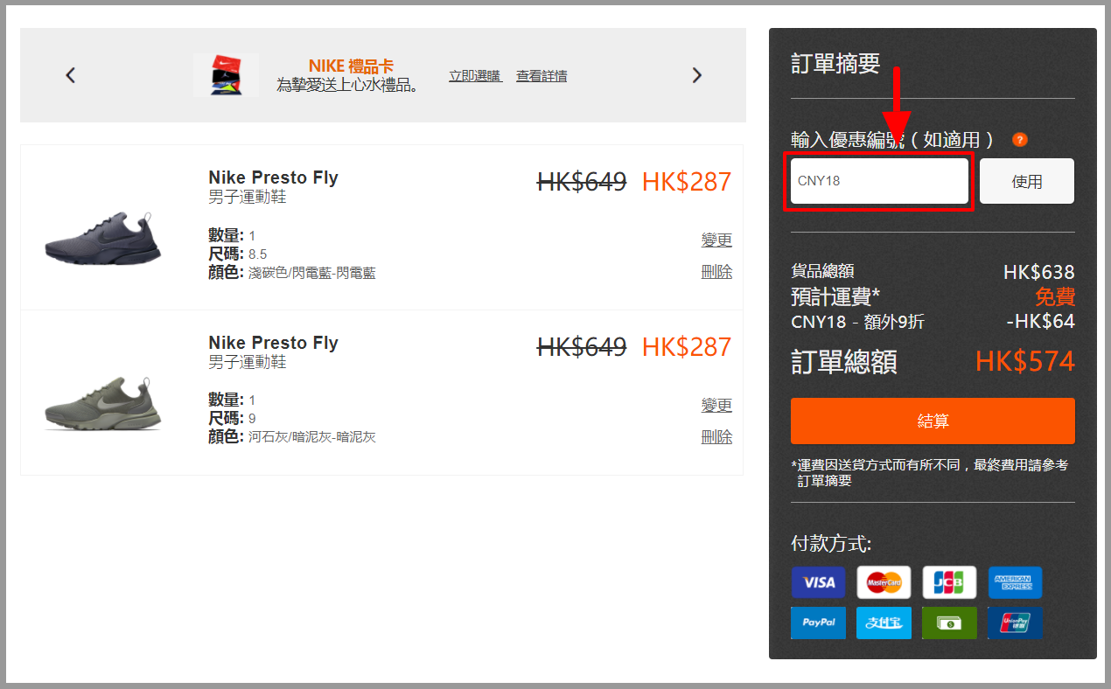Go to next promo banner slide
Viewport: 1111px width, 689px height.
point(697,75)
